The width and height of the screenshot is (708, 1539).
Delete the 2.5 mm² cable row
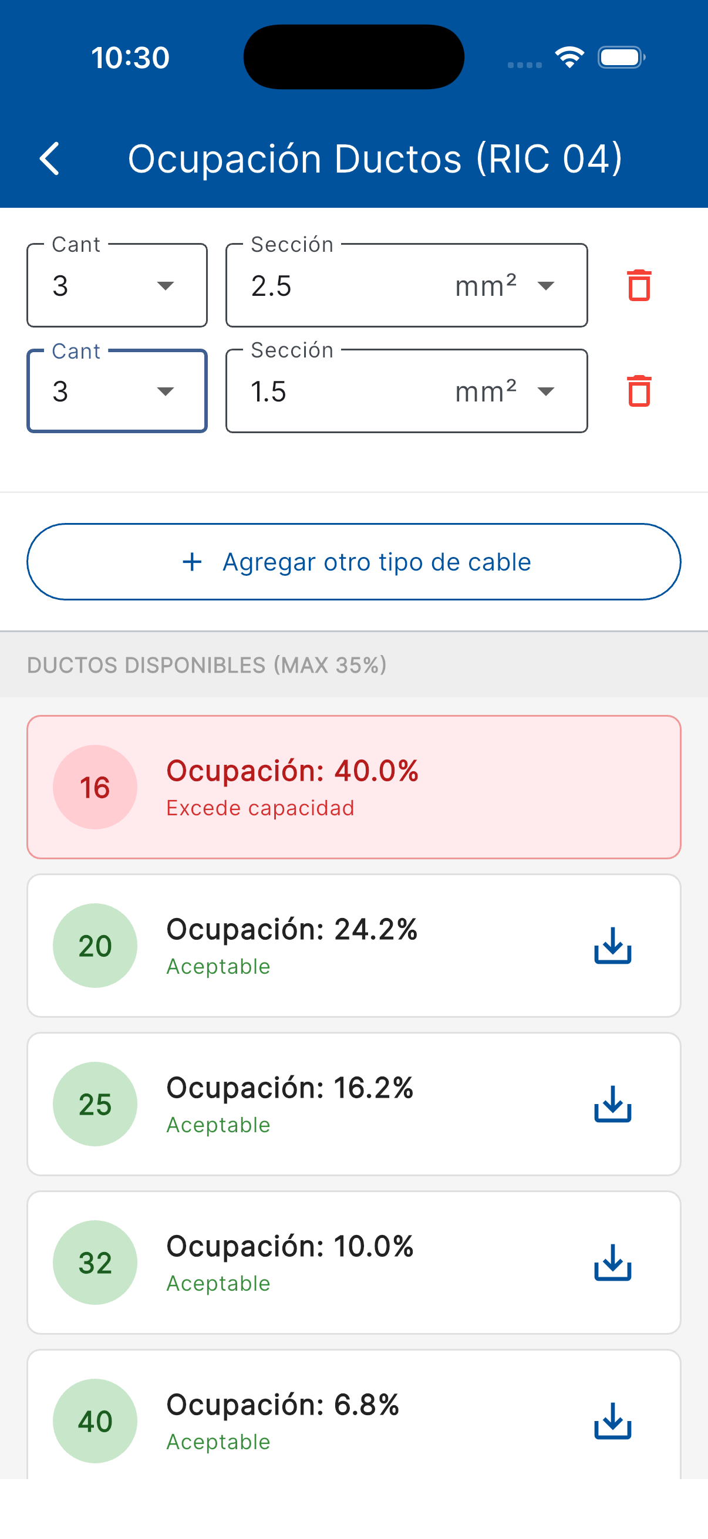(x=639, y=286)
